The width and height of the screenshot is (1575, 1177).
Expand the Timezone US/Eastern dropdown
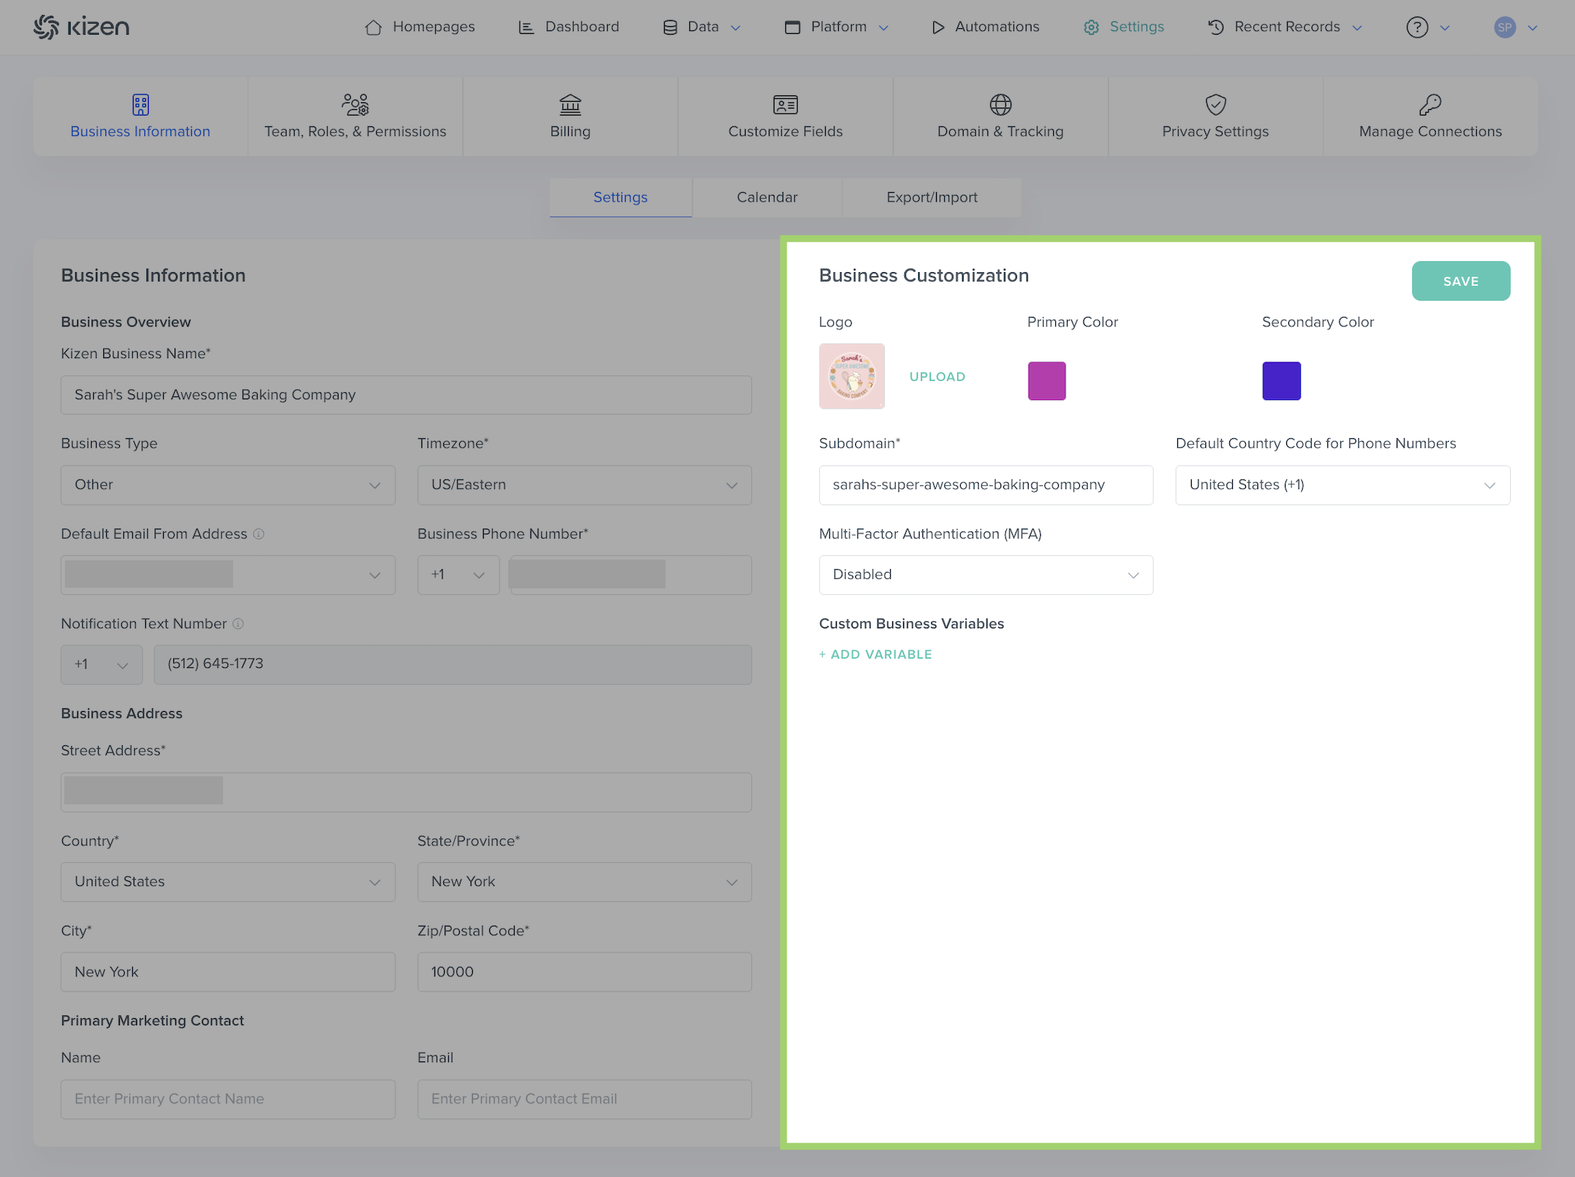[x=584, y=485]
